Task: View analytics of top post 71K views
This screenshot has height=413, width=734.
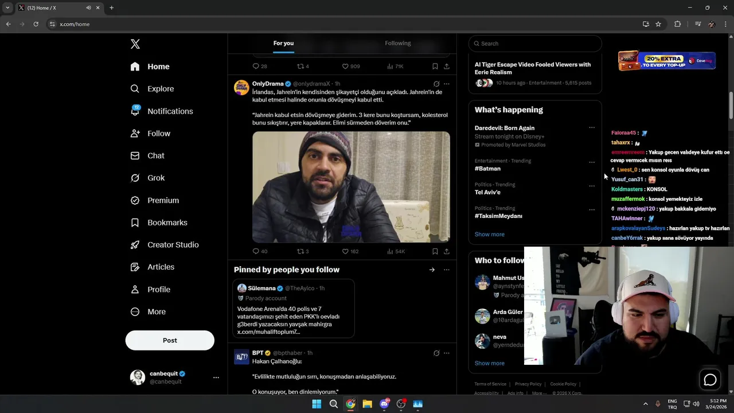Action: [x=396, y=66]
